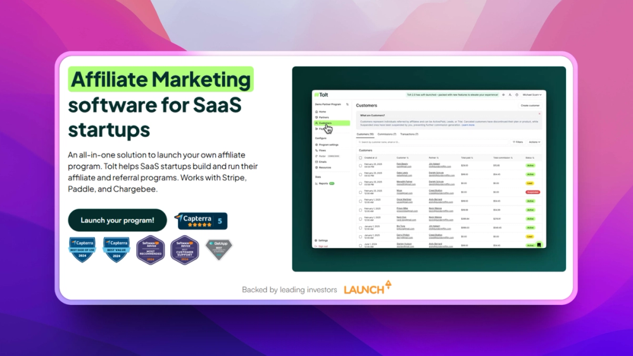
Task: Dismiss the What are Customers? info box
Action: tap(539, 114)
